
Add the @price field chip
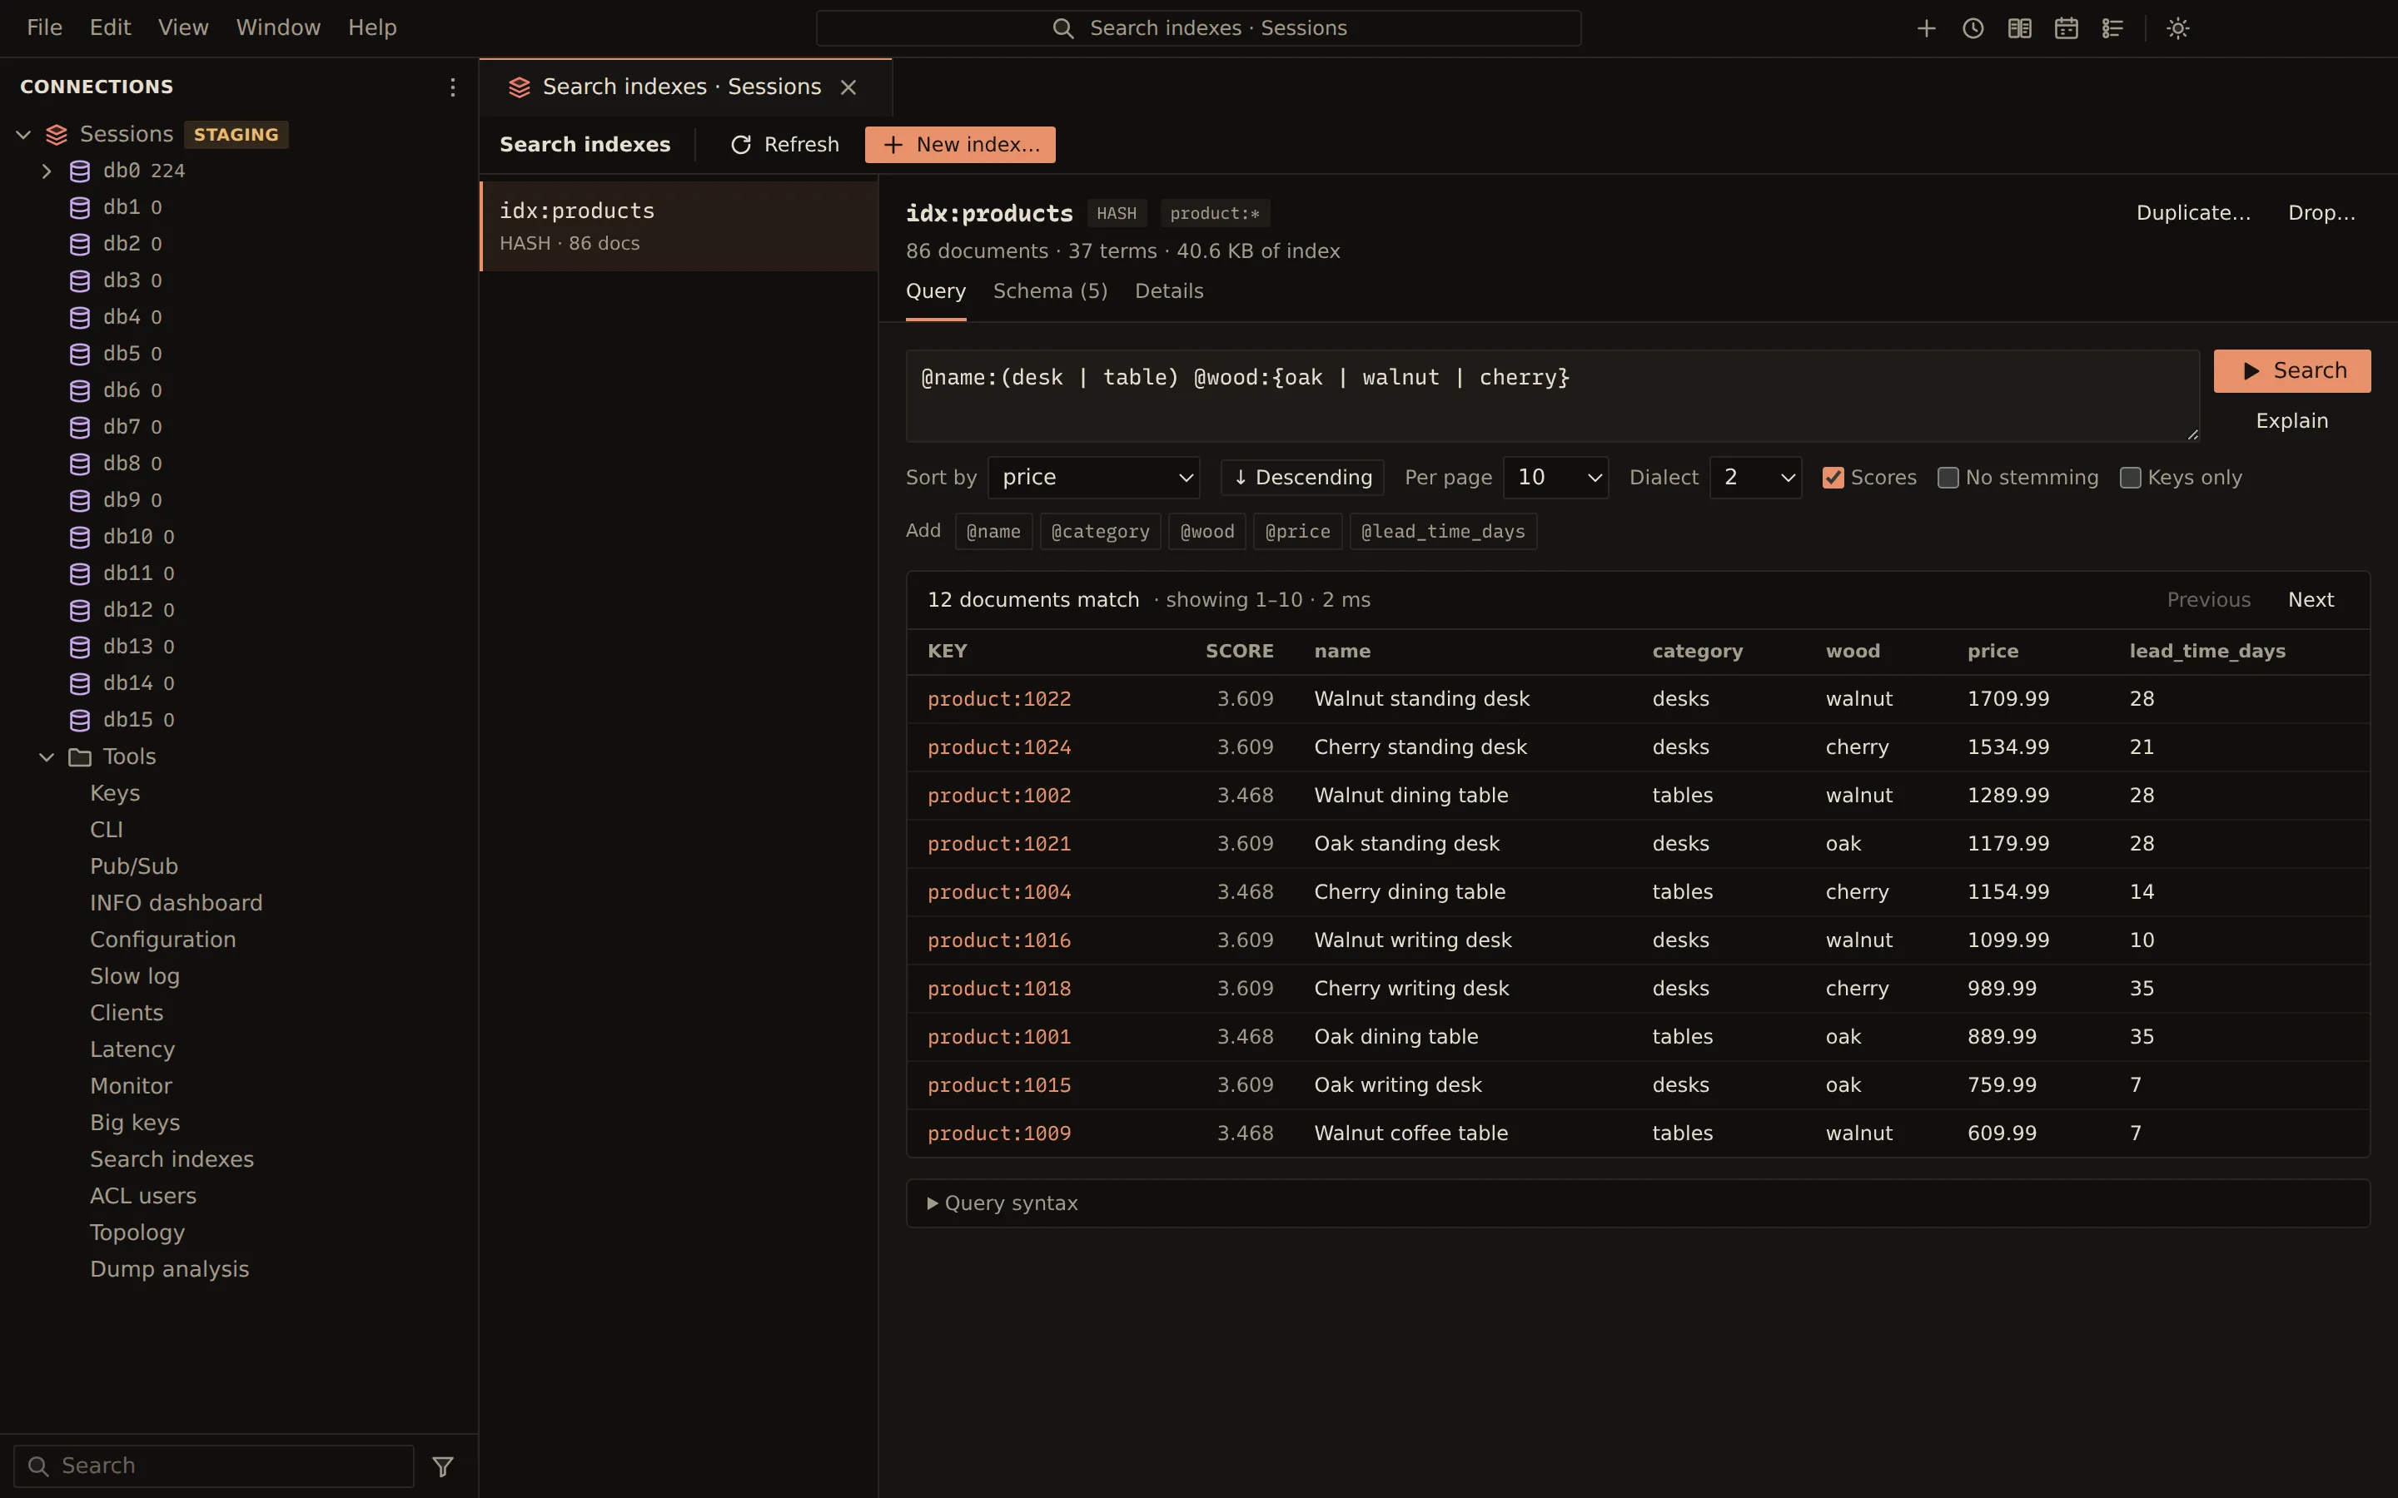pos(1297,532)
